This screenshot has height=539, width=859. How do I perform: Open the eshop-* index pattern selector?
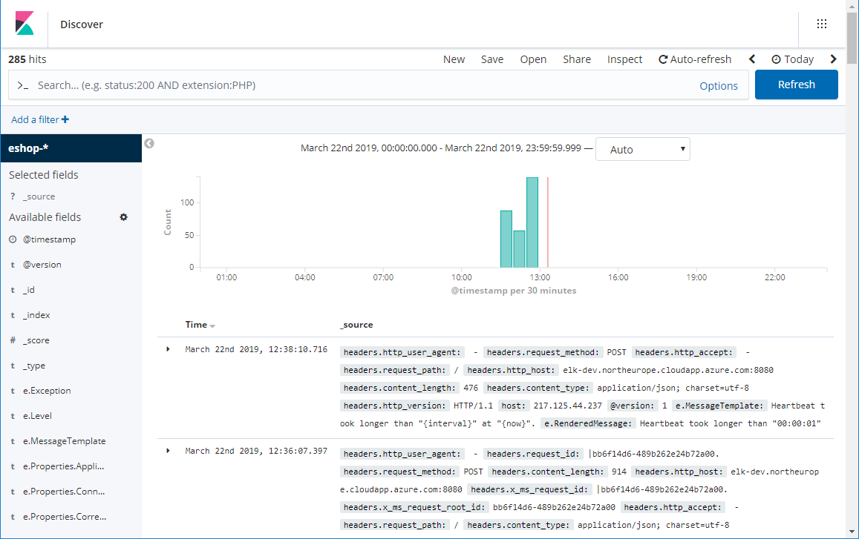[x=71, y=148]
